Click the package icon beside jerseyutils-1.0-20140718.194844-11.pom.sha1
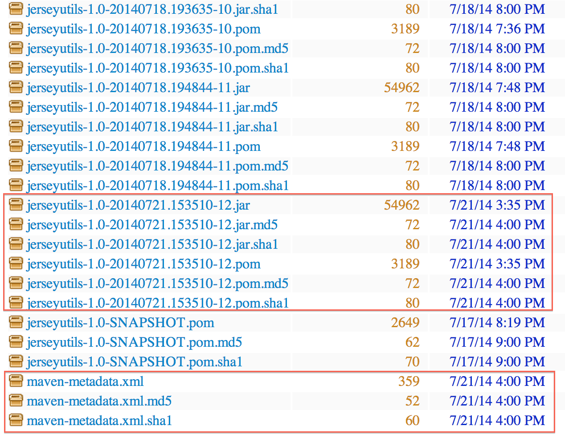The image size is (565, 434). point(16,186)
